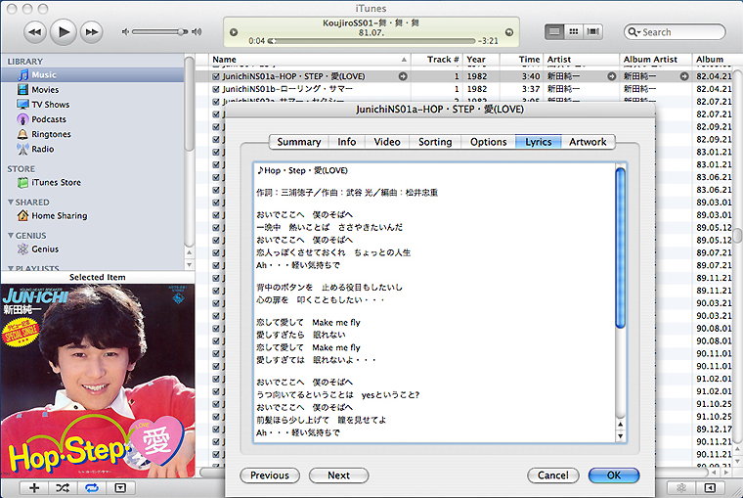This screenshot has height=498, width=743.
Task: Click inside the lyrics text area
Action: pyautogui.click(x=434, y=303)
